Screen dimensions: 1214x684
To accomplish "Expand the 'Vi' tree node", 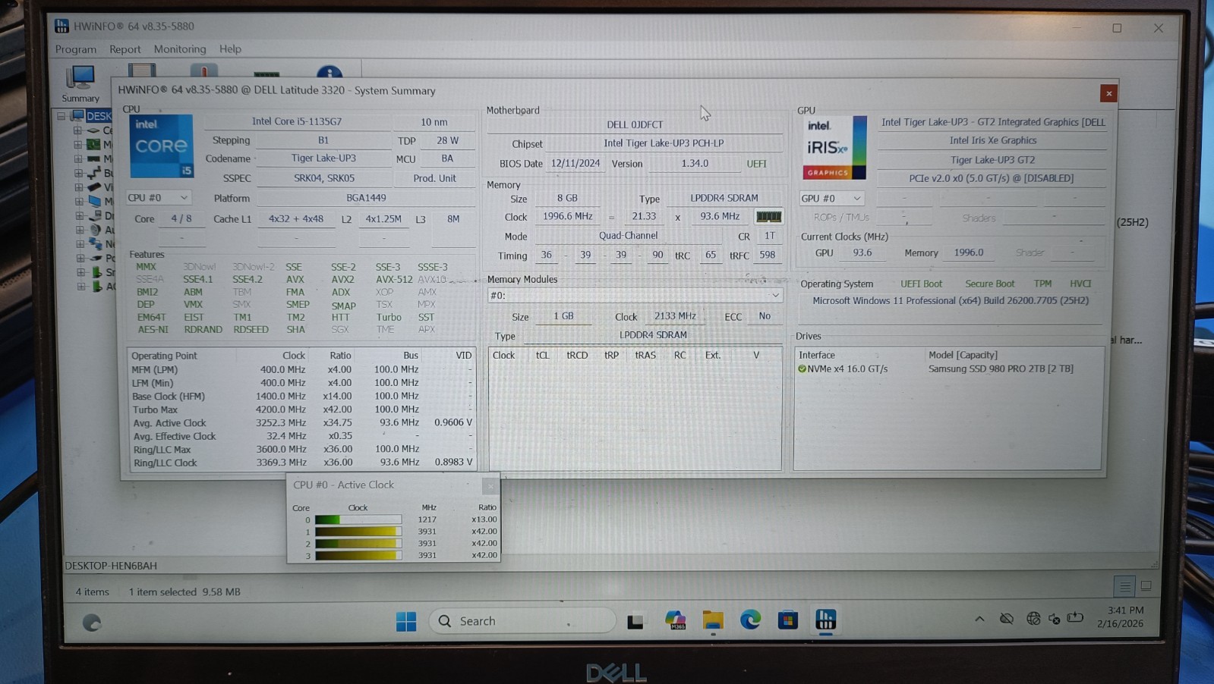I will click(x=78, y=187).
